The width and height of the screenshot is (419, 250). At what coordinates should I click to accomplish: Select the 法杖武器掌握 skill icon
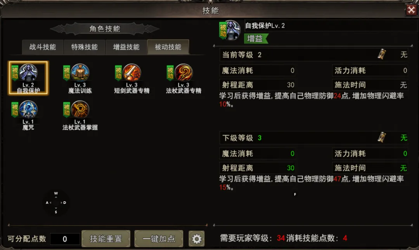point(80,110)
